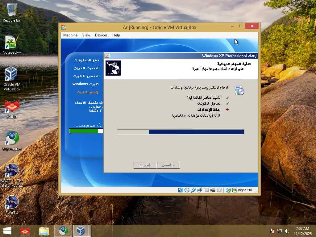Select the Oracle VM VirtualBox desktop shortcut
The height and width of the screenshot is (237, 316).
(x=12, y=79)
